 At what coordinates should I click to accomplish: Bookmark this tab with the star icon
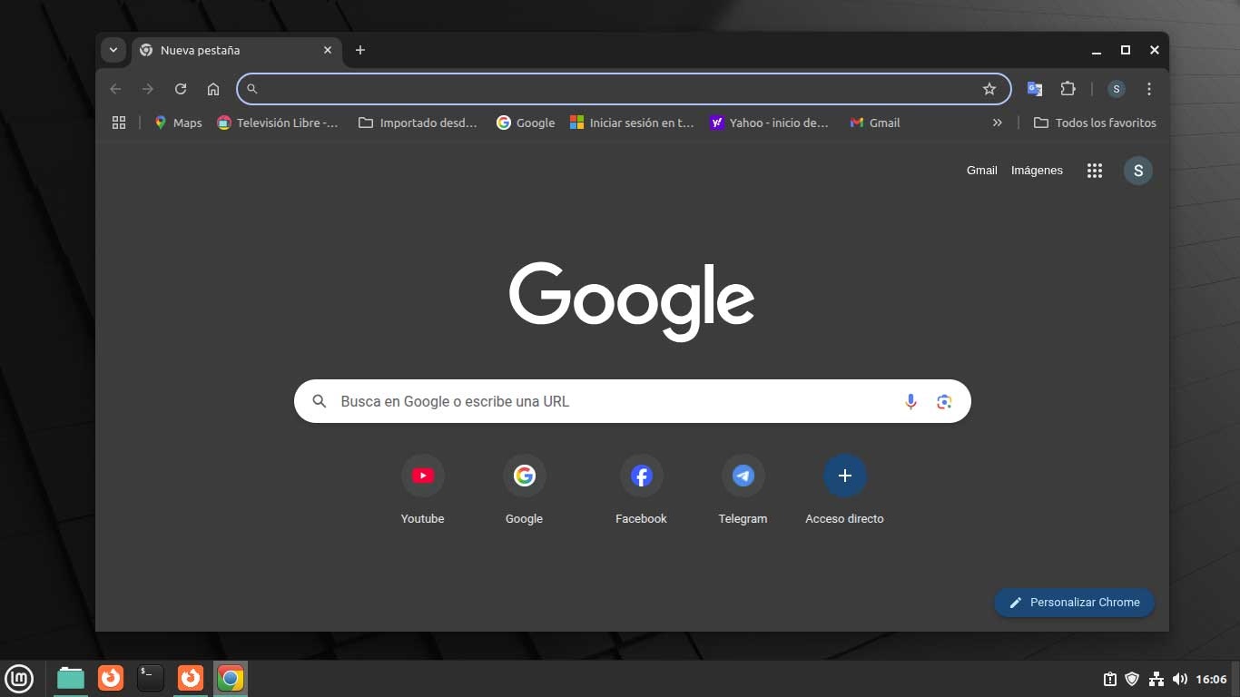pyautogui.click(x=989, y=89)
